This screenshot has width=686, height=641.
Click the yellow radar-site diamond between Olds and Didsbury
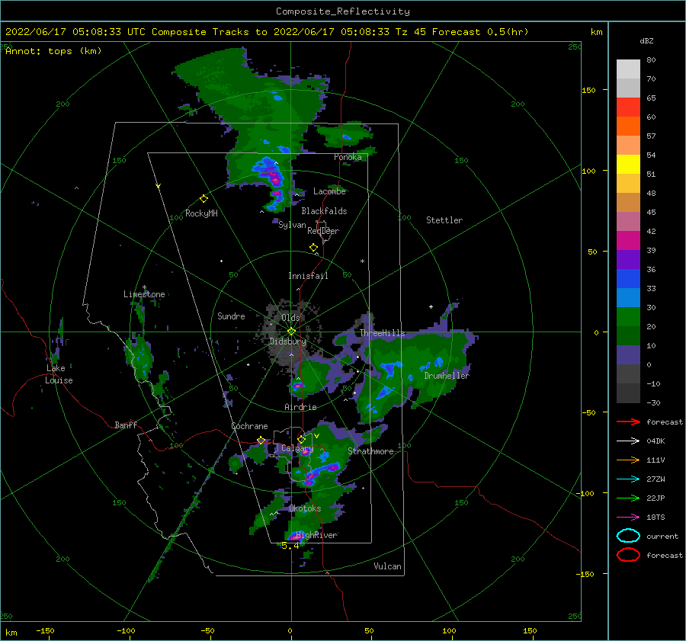point(291,332)
